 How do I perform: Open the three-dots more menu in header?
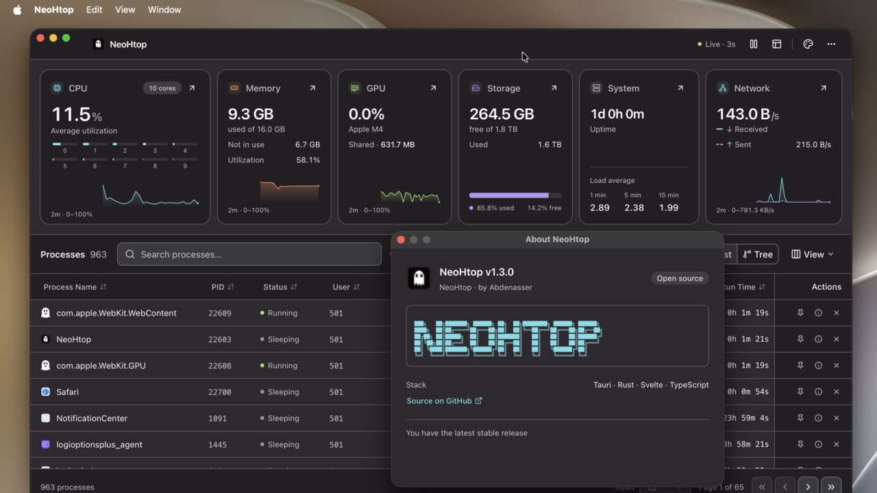coord(831,44)
